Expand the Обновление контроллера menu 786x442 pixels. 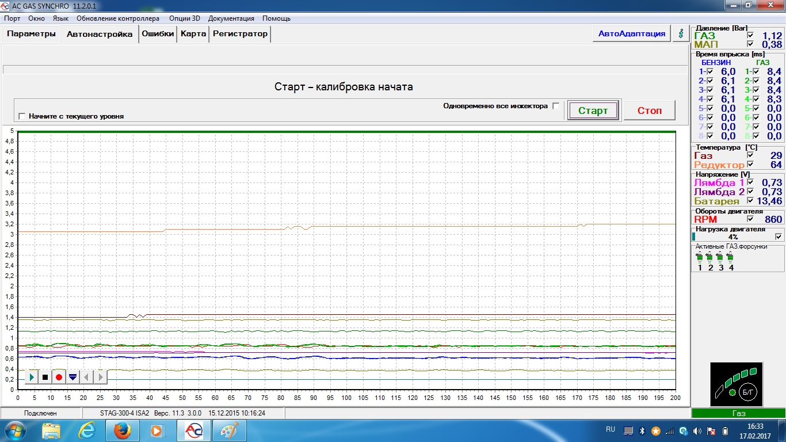coord(118,18)
